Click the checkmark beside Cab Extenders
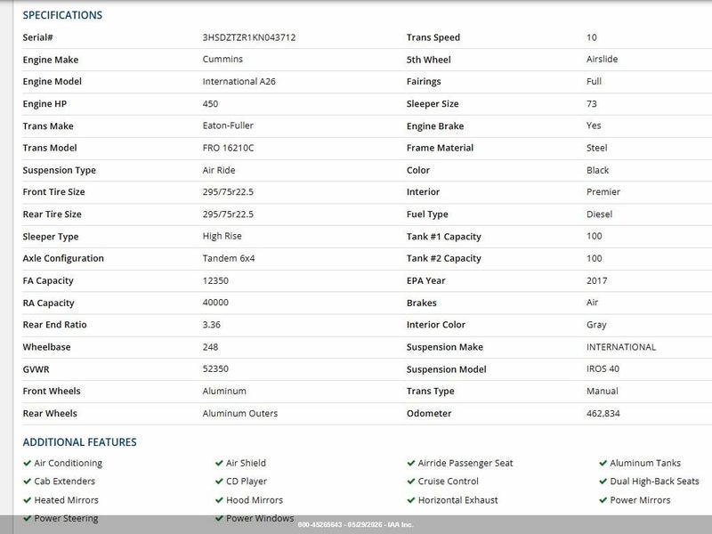 click(27, 481)
